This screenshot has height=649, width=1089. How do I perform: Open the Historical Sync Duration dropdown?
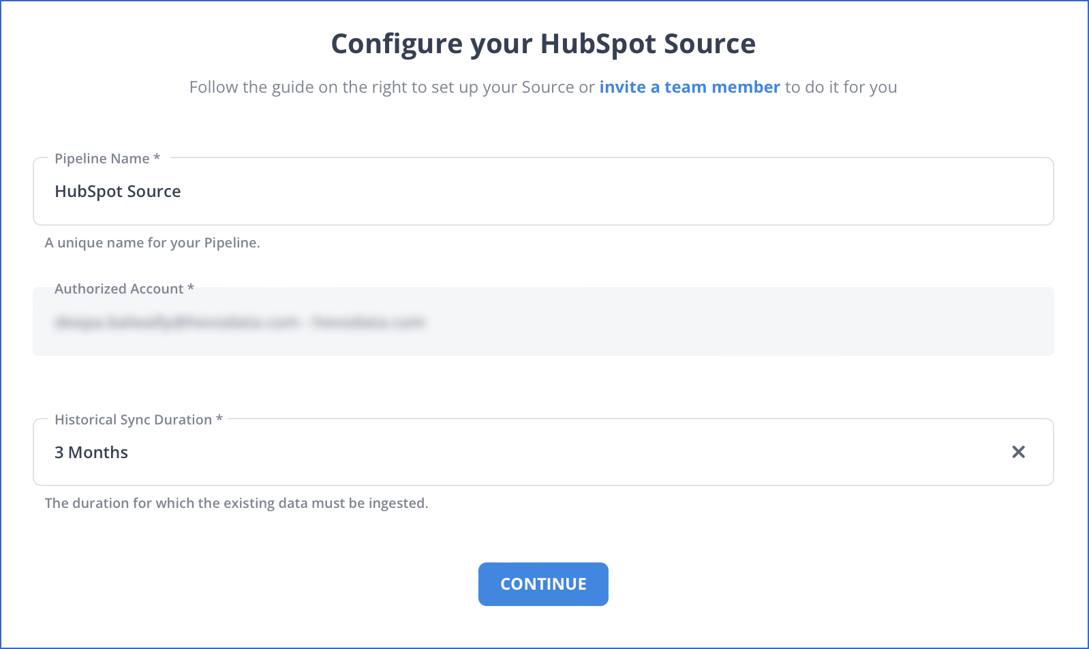pyautogui.click(x=543, y=452)
